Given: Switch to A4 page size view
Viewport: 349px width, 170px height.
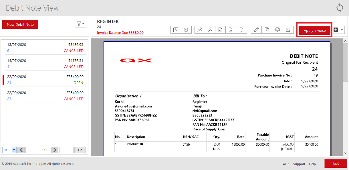Looking at the screenshot, I should 220,30.
